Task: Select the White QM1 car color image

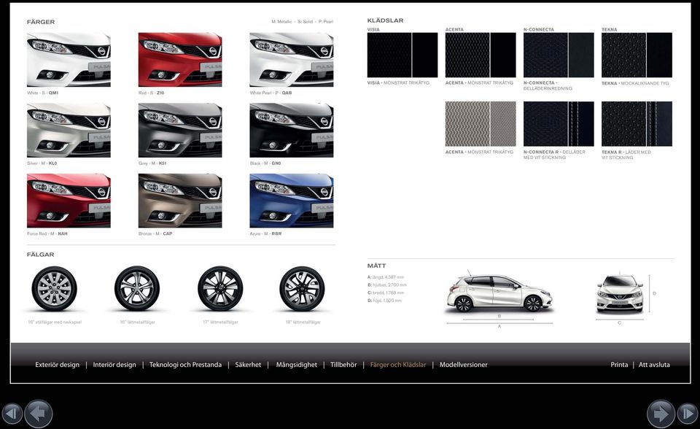Action: pos(69,59)
